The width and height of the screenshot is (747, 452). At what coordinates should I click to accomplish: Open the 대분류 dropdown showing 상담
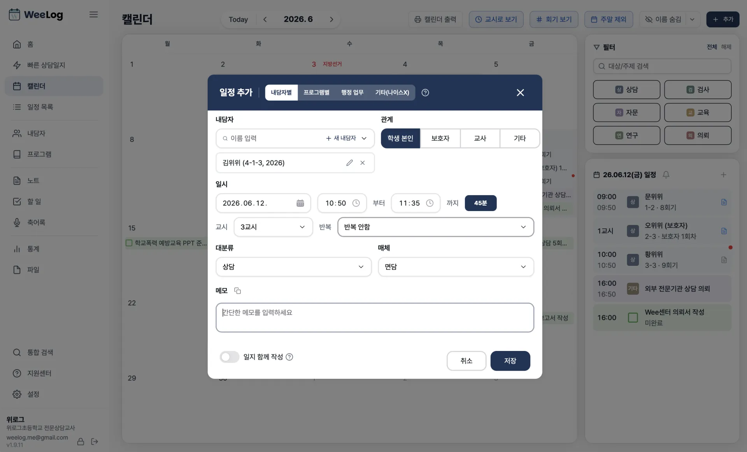(294, 267)
